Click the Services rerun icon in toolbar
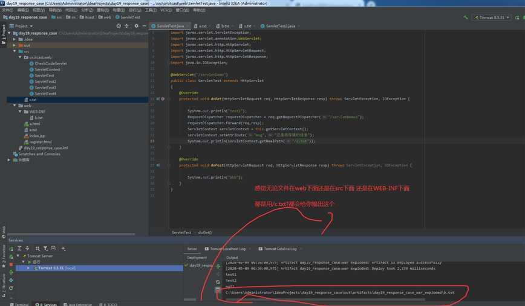The image size is (525, 306). point(11,249)
